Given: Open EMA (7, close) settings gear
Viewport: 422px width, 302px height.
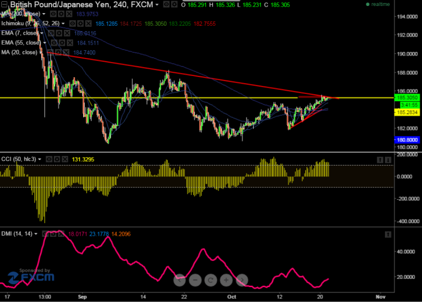Looking at the screenshot, I should coord(59,33).
